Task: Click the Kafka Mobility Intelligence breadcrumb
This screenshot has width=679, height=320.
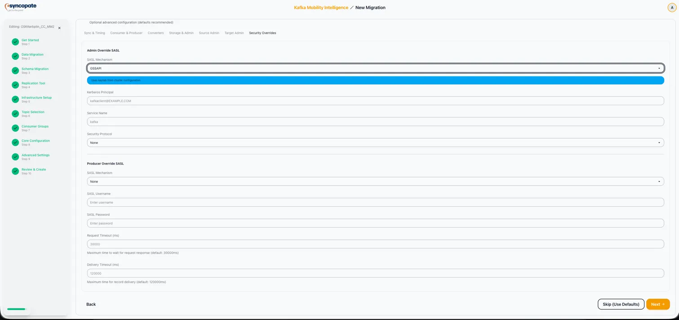Action: [321, 8]
